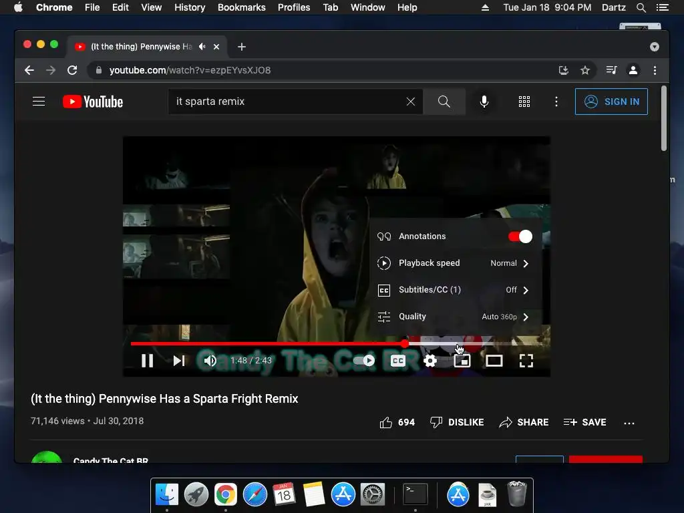This screenshot has height=513, width=684.
Task: Launch Safari from the Dock
Action: coord(254,495)
